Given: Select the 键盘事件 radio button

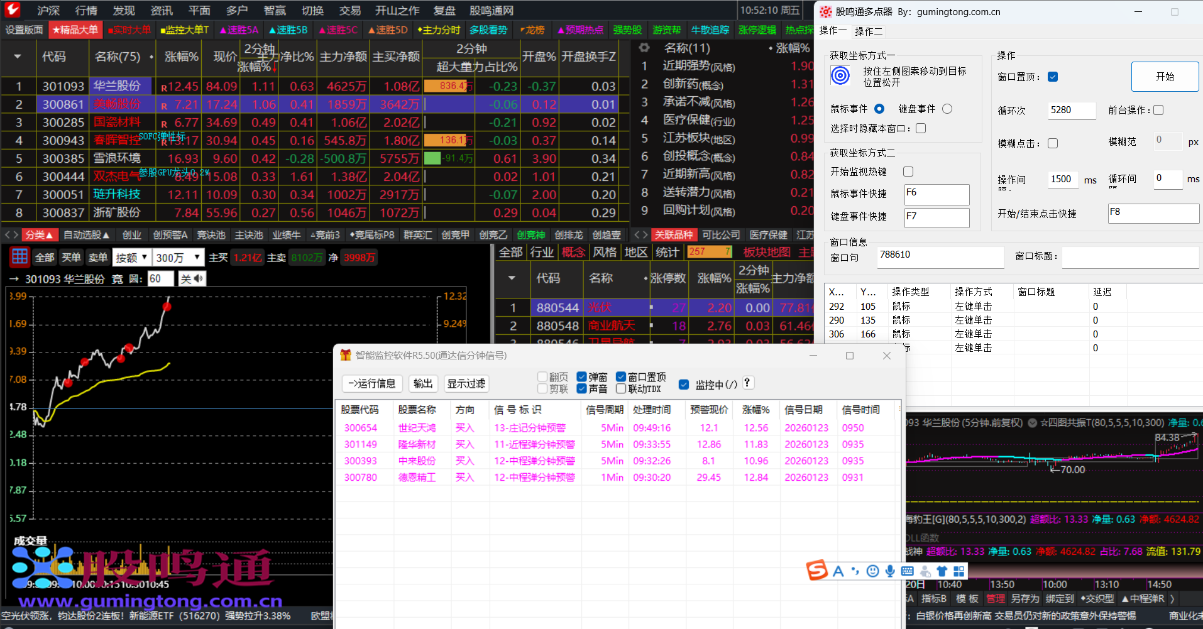Looking at the screenshot, I should pos(947,108).
